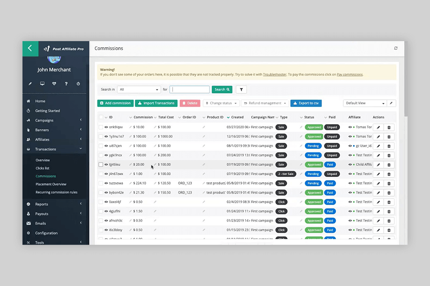
Task: Open Transactions Overview submenu item
Action: click(43, 160)
